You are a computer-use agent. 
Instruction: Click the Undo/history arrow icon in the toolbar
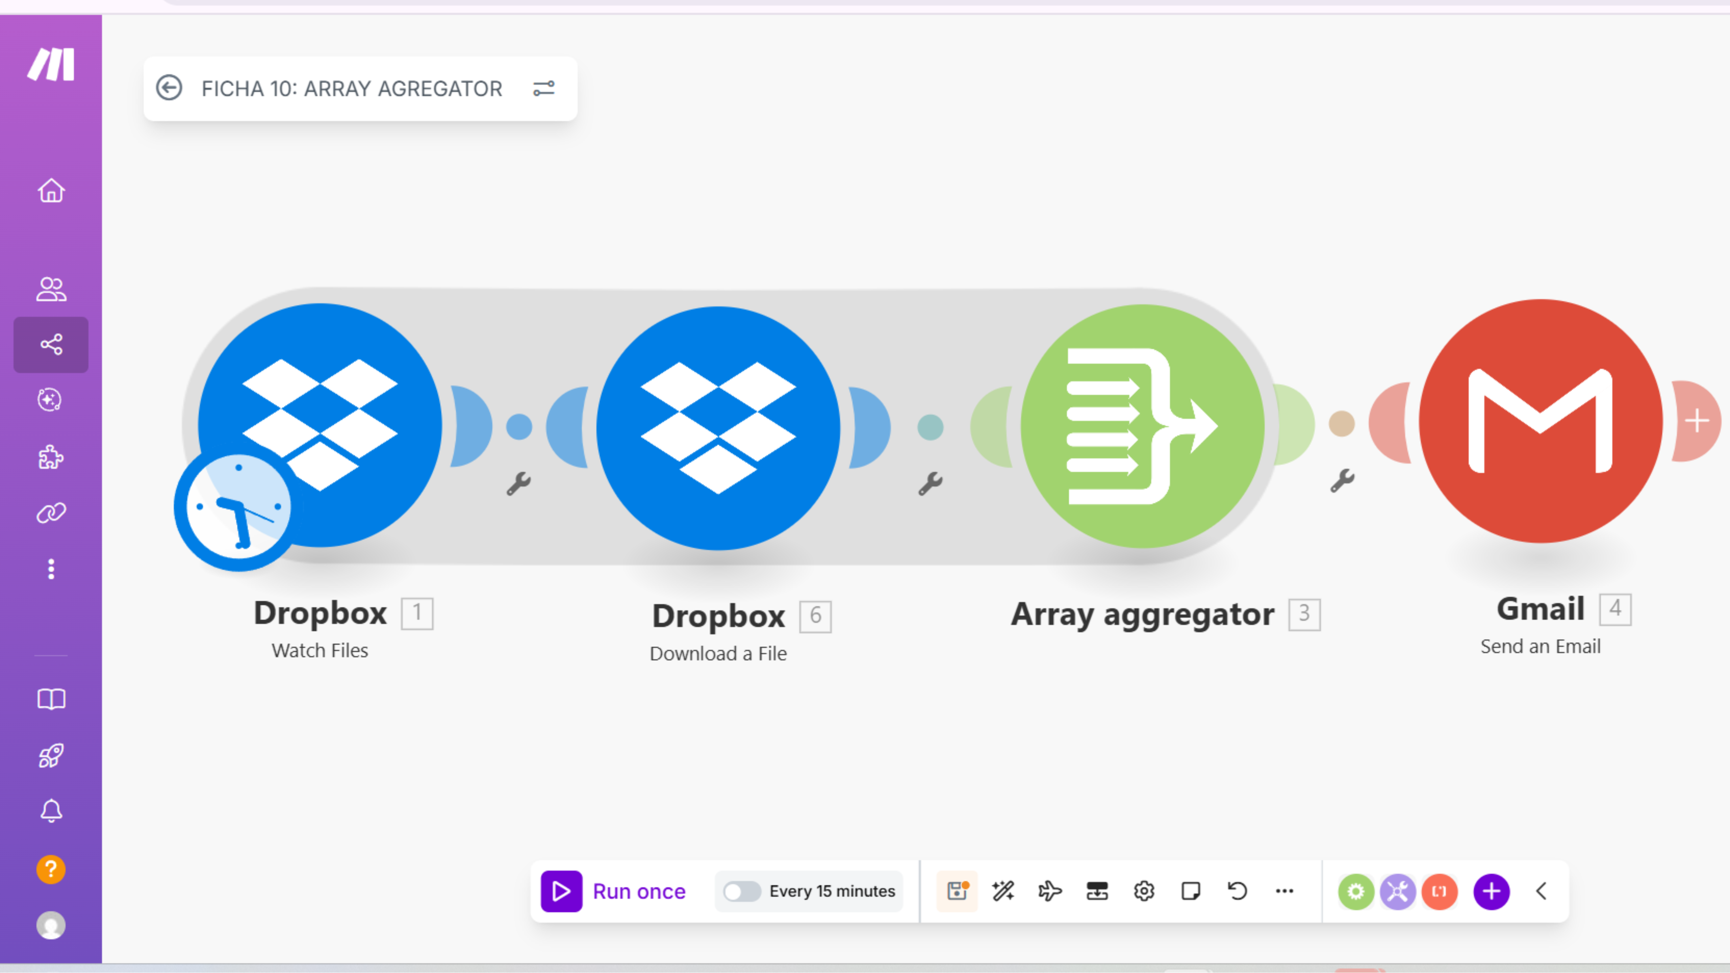tap(1237, 891)
